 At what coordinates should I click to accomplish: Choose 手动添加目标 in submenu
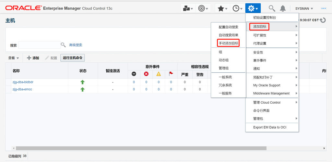point(229,43)
